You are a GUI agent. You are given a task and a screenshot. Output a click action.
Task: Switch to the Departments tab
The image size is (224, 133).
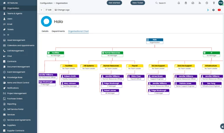pos(58,31)
